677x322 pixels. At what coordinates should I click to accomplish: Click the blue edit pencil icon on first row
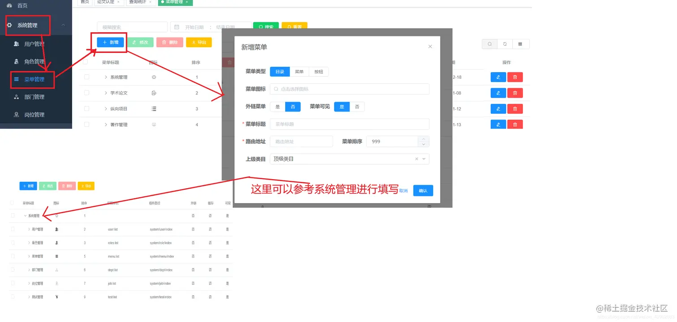(498, 77)
